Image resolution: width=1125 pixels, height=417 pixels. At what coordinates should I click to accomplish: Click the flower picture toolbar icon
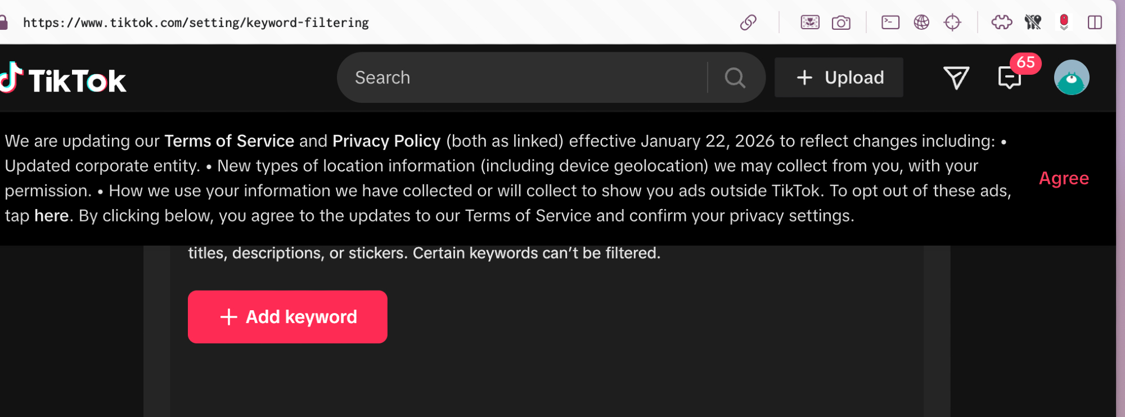point(809,22)
